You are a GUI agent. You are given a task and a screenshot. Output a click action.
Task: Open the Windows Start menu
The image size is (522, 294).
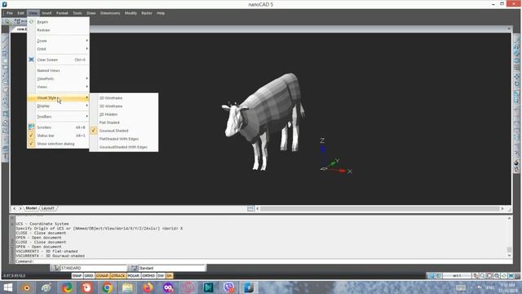pos(7,287)
